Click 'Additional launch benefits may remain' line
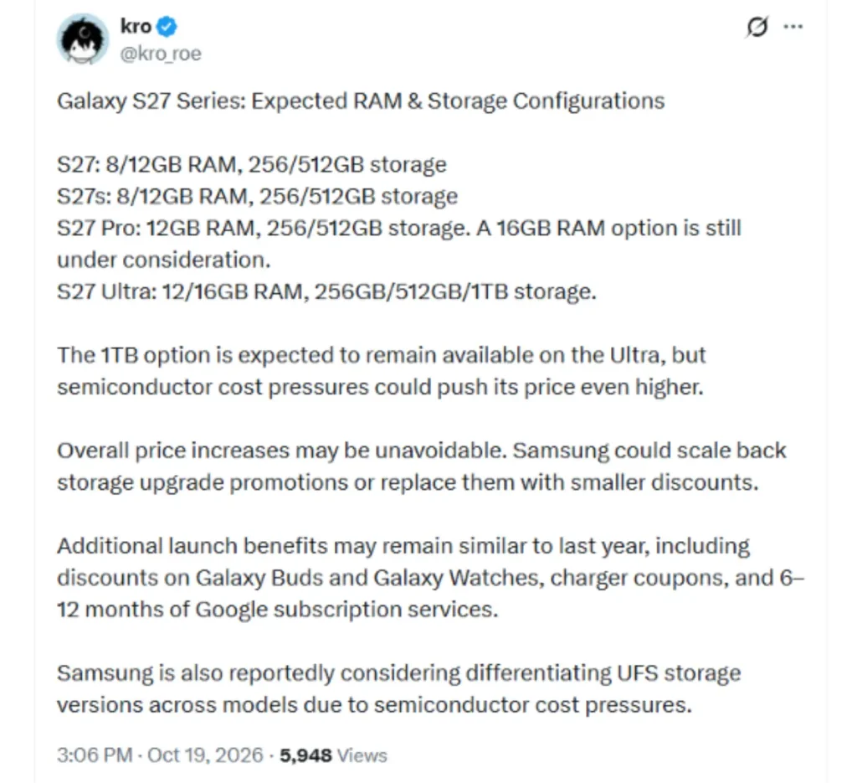The height and width of the screenshot is (783, 857). (403, 546)
